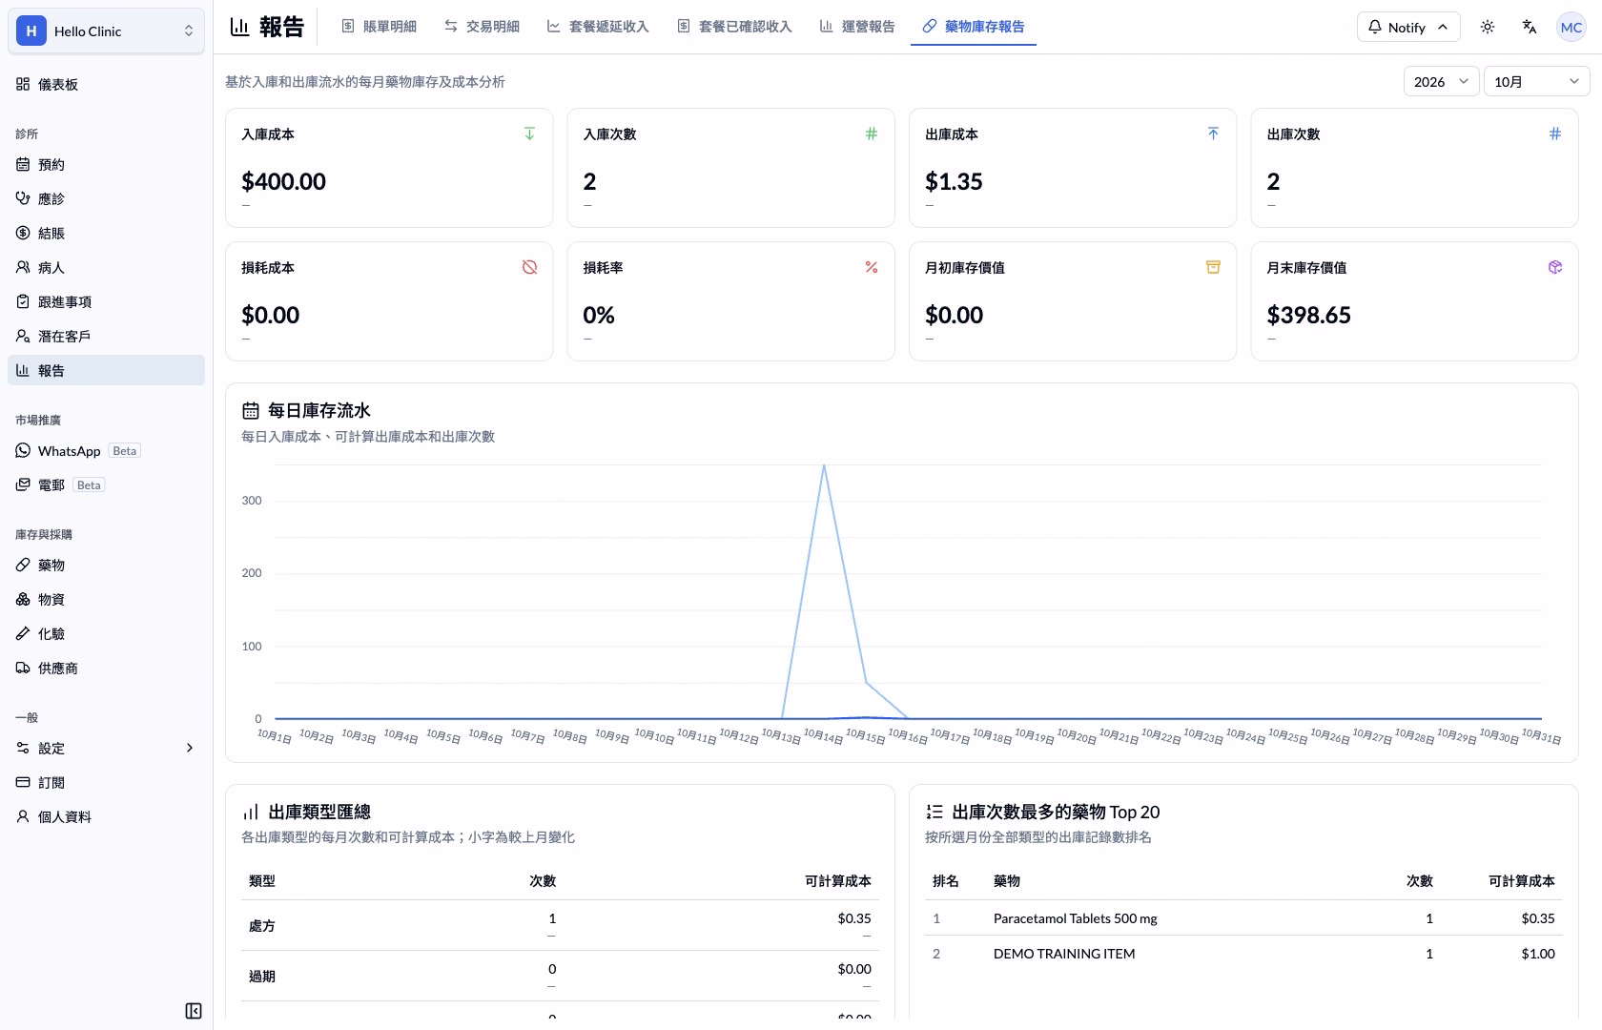Image resolution: width=1602 pixels, height=1030 pixels.
Task: Open 潛在客戶 leads page
Action: [x=106, y=337]
